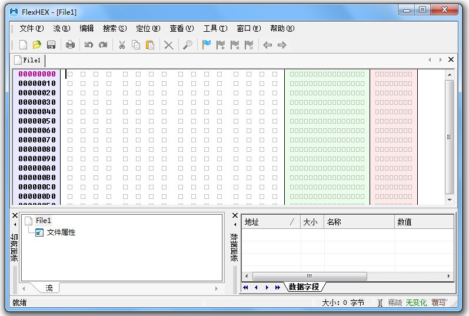The height and width of the screenshot is (316, 469).
Task: Sort by 名称 column header
Action: tap(359, 222)
